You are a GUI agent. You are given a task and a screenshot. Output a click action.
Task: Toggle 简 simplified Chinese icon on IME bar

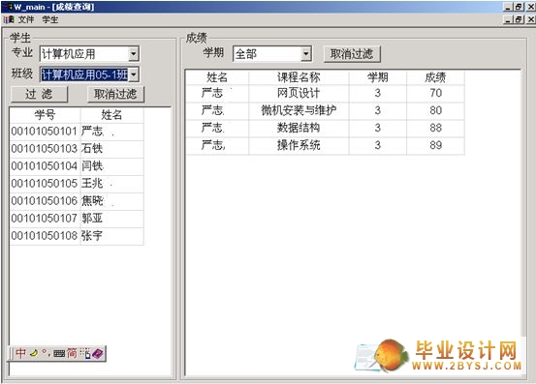72,353
